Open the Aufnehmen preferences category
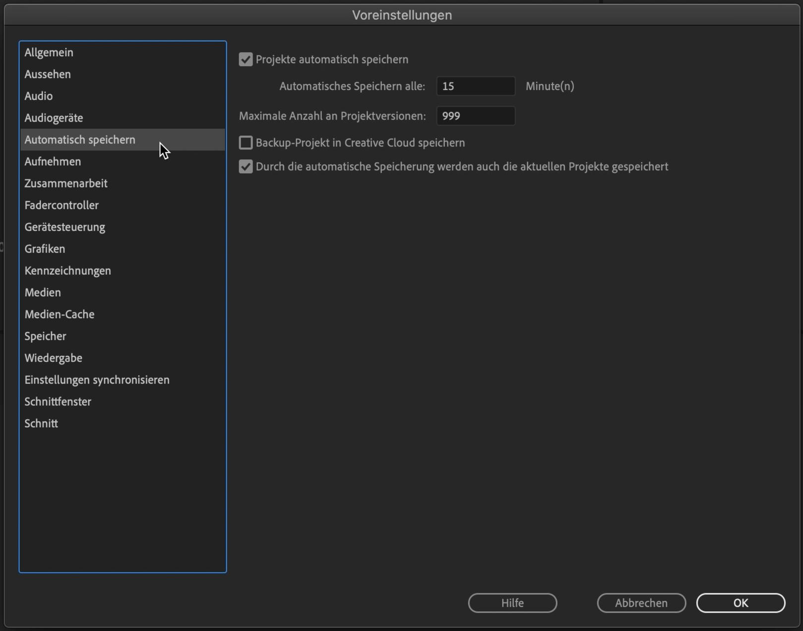 [53, 162]
